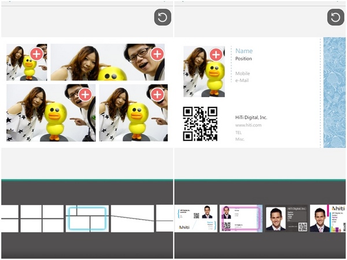Add photo to the bottom-left collage slot
This screenshot has height=260, width=347.
pyautogui.click(x=85, y=95)
